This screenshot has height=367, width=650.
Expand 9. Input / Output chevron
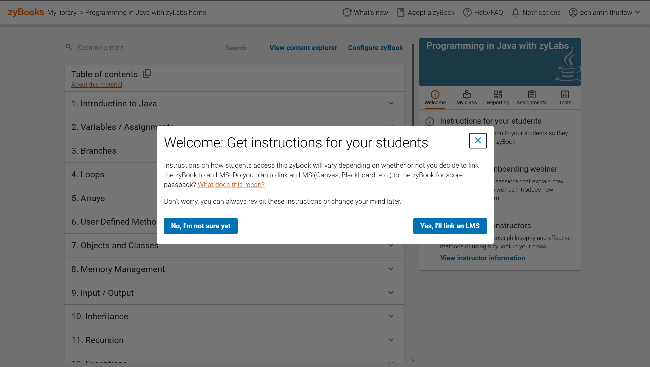(391, 293)
